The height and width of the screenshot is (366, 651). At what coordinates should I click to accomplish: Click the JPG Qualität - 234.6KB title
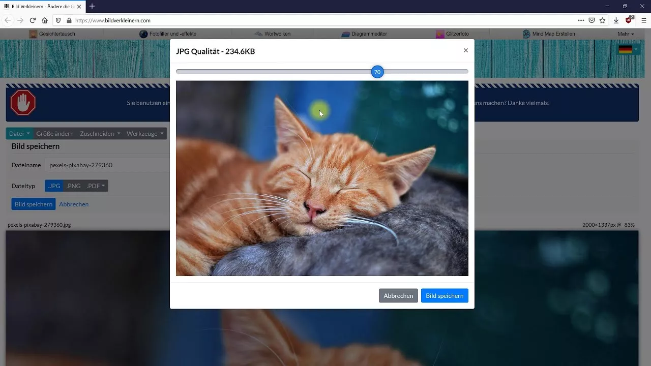tap(216, 51)
